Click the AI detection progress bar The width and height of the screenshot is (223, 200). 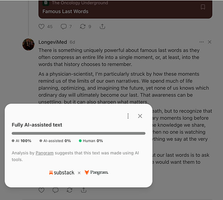click(x=79, y=133)
